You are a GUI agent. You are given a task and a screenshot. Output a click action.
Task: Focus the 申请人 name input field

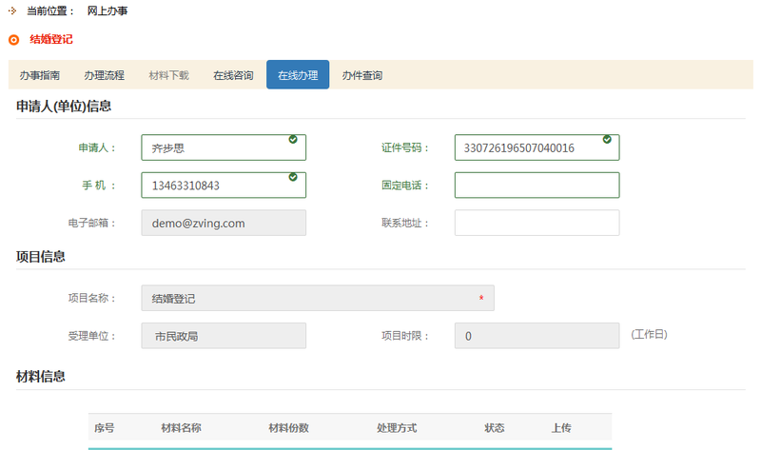coord(214,148)
